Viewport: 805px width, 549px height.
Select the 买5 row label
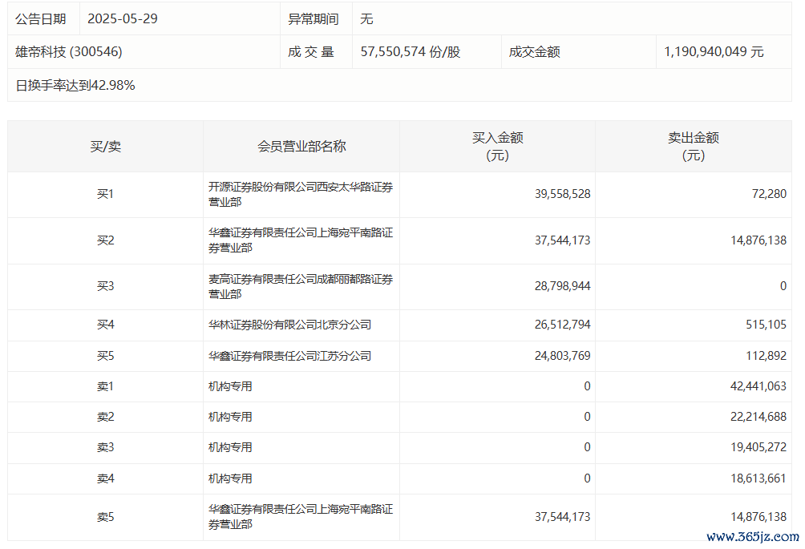[105, 356]
